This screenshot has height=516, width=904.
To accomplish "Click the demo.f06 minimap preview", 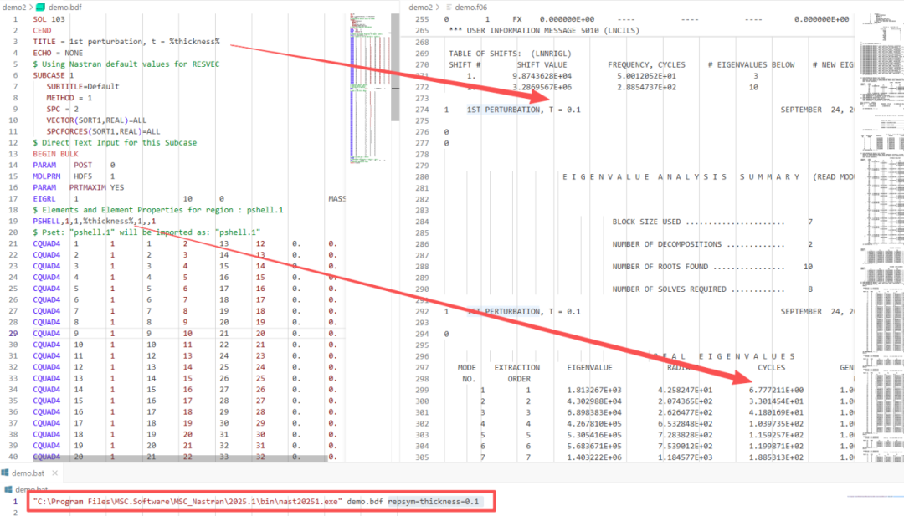I will tap(881, 238).
